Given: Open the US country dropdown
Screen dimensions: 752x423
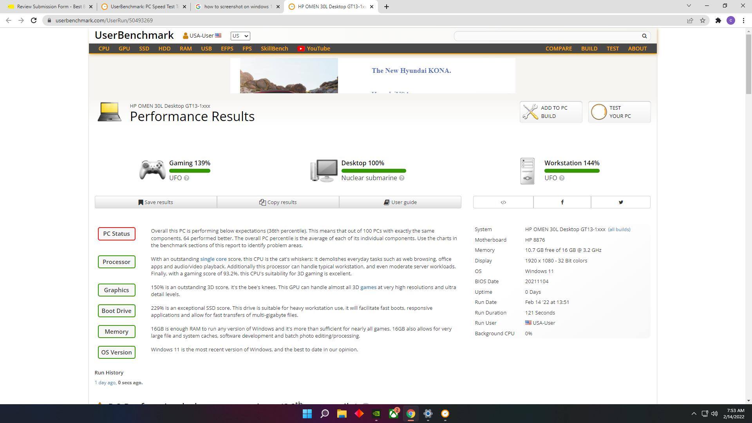Looking at the screenshot, I should [240, 36].
